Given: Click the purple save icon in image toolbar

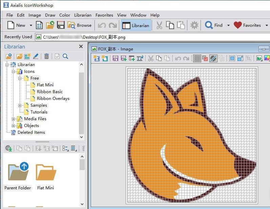Looking at the screenshot, I should click(x=115, y=58).
